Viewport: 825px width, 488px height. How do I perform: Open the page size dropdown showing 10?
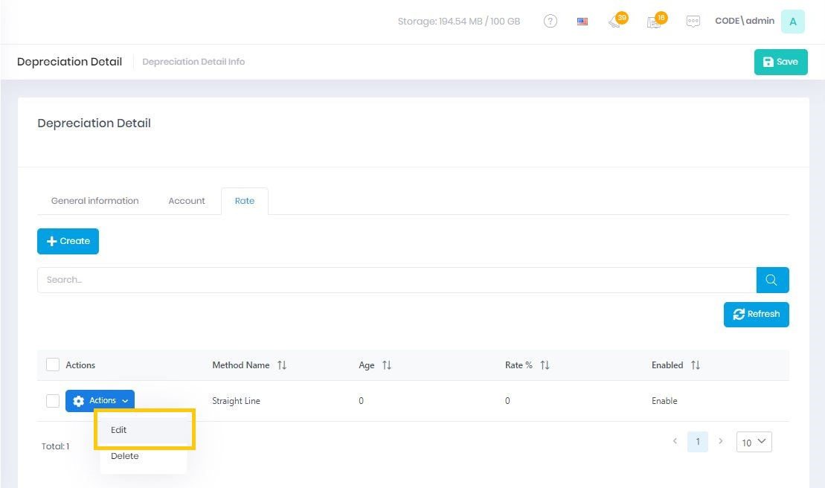754,442
